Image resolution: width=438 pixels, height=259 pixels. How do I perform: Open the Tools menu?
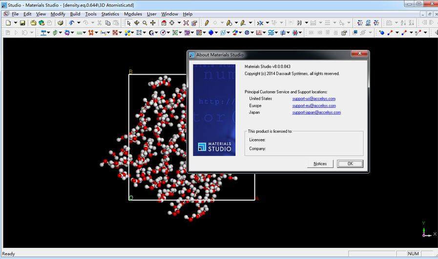click(91, 14)
